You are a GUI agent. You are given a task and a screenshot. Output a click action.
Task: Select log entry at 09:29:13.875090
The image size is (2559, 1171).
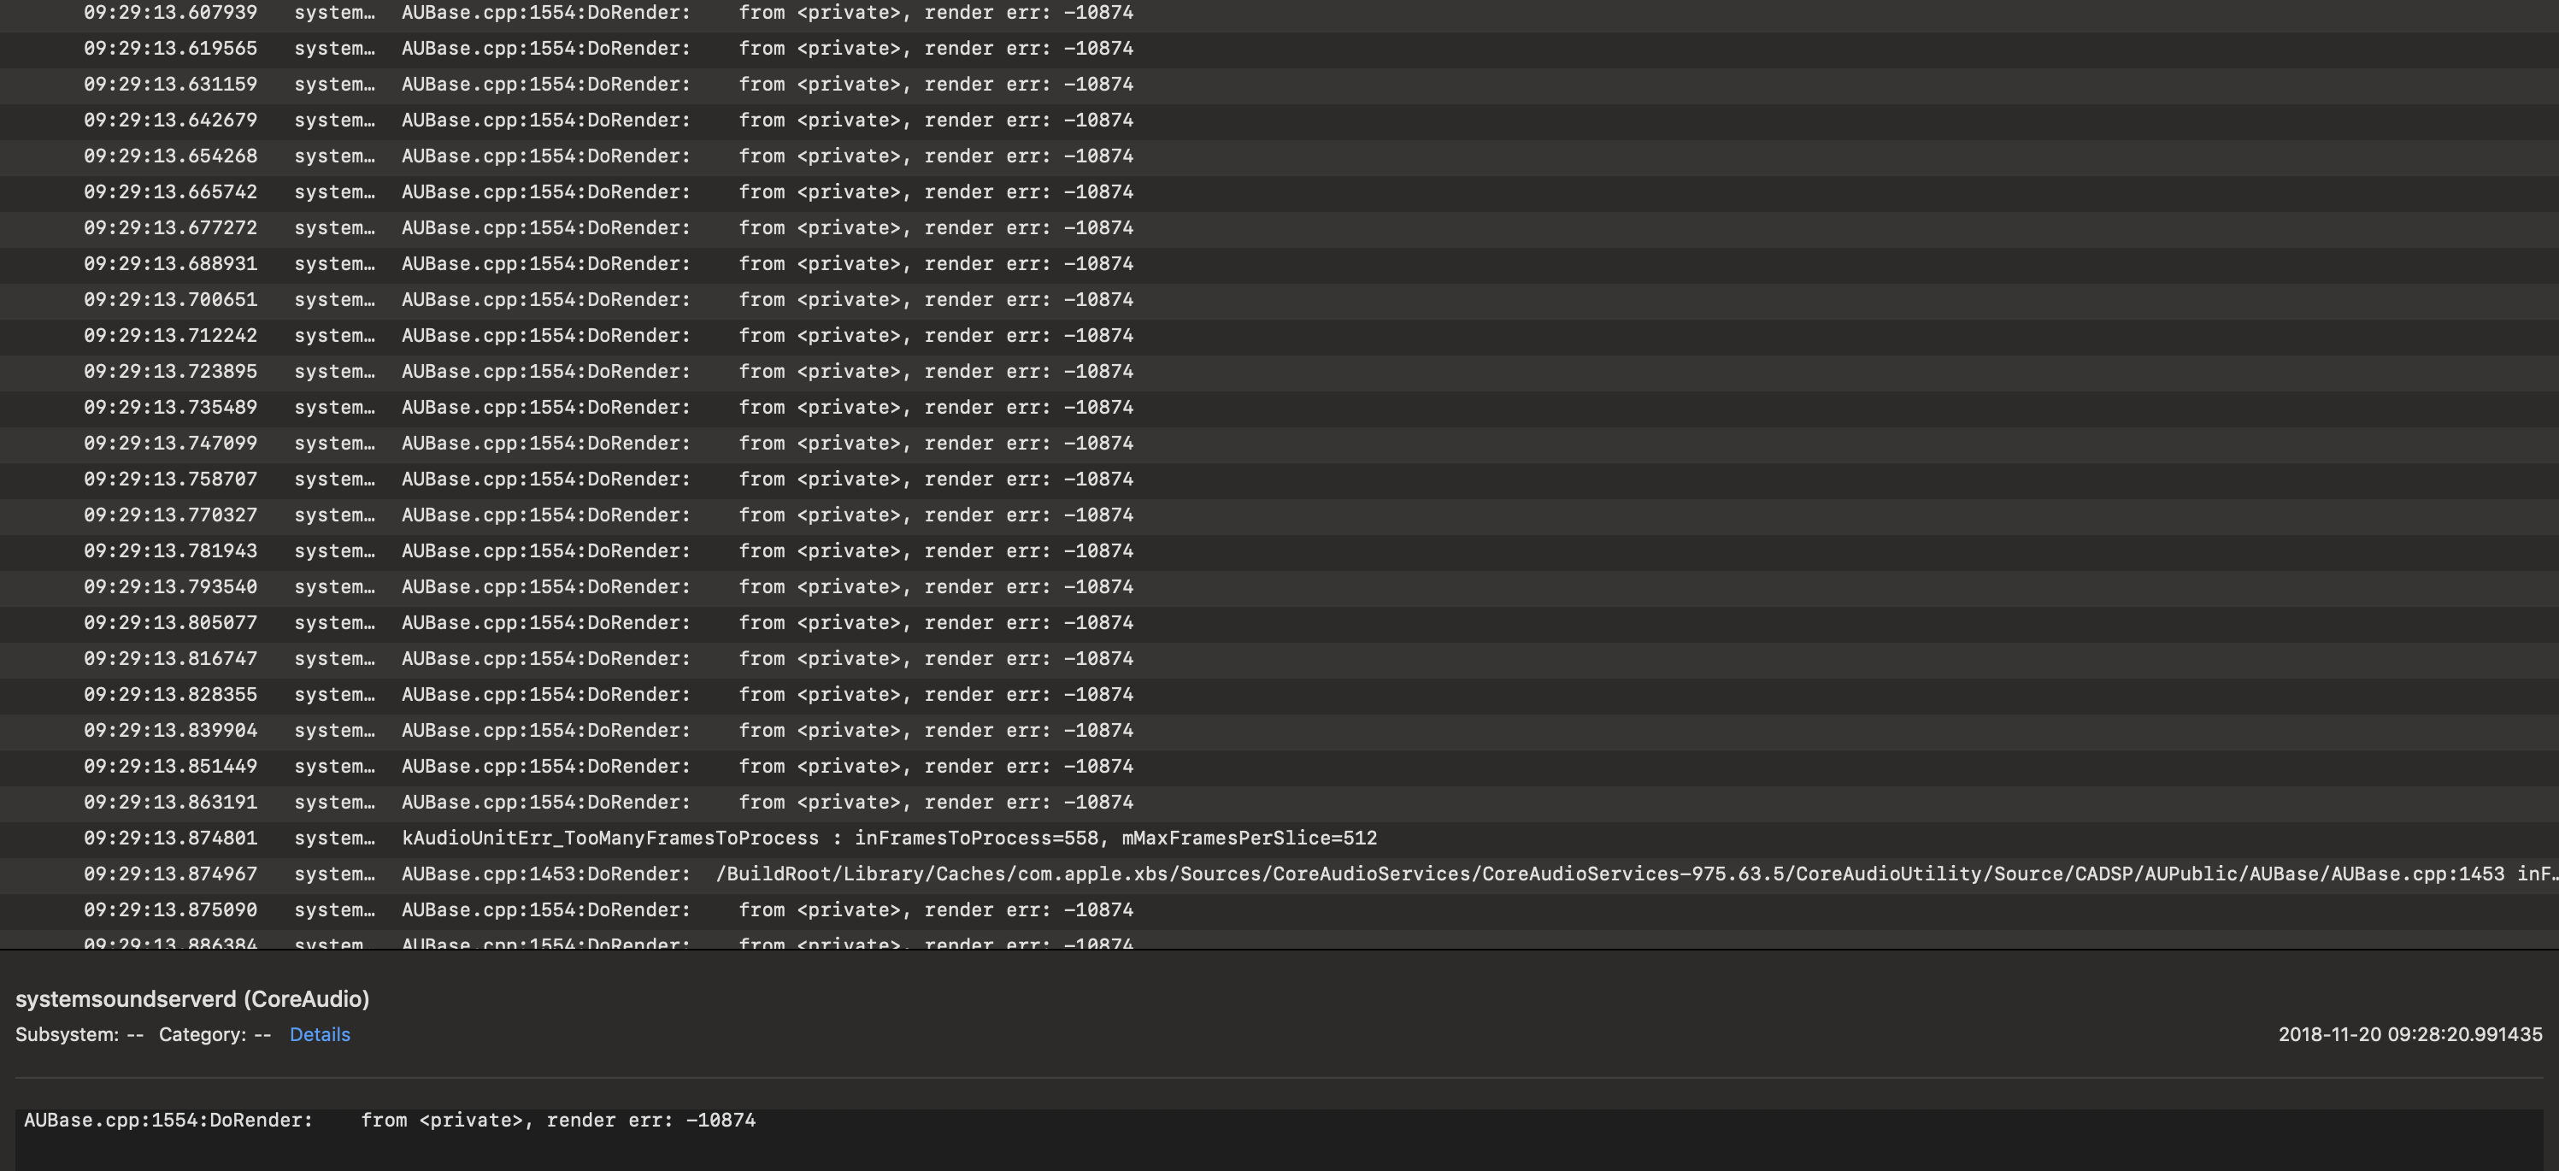click(x=1279, y=909)
